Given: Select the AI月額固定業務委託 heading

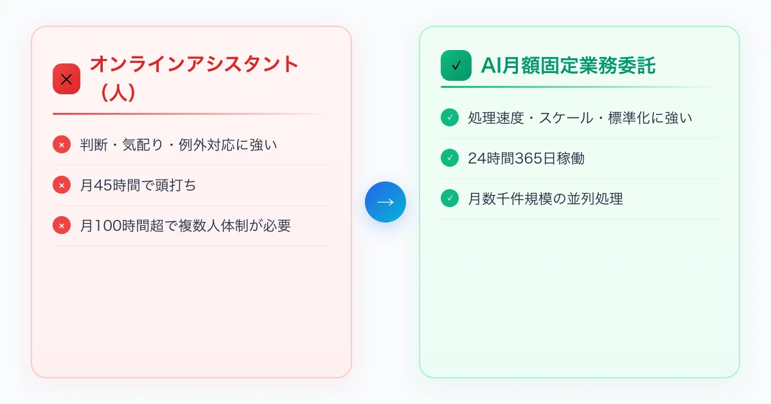Looking at the screenshot, I should [x=568, y=65].
